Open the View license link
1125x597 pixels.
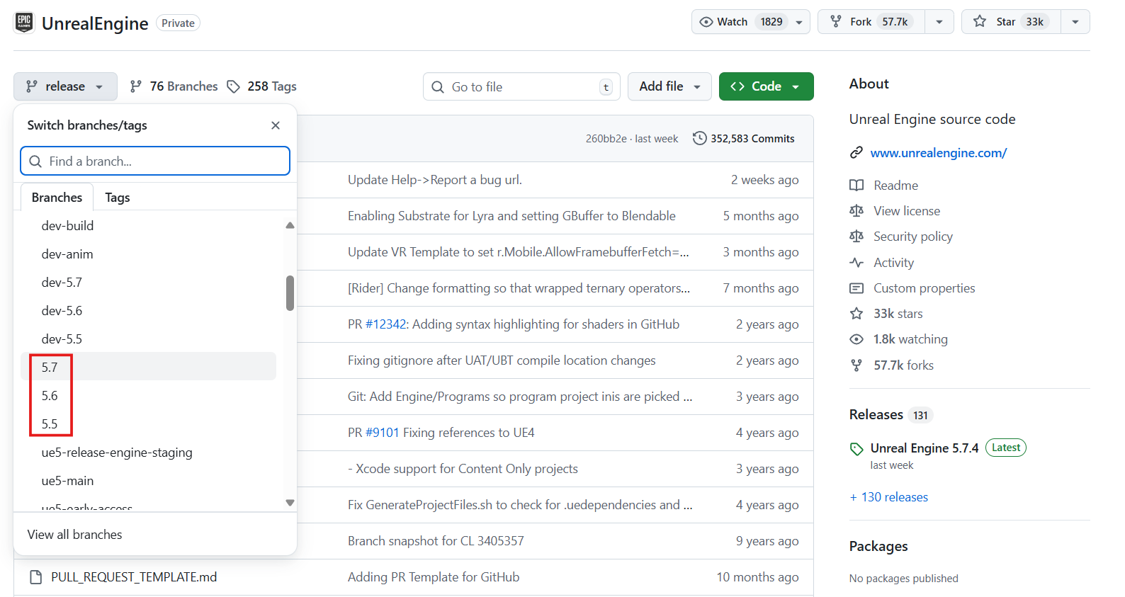[x=907, y=211]
